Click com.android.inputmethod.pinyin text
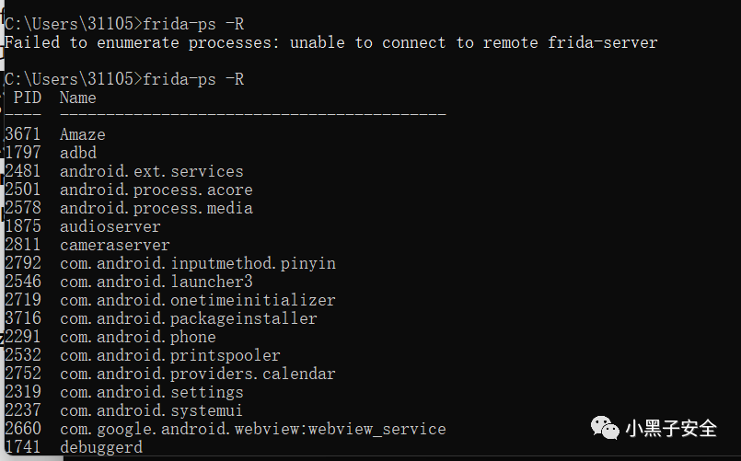This screenshot has width=741, height=461. [x=197, y=263]
